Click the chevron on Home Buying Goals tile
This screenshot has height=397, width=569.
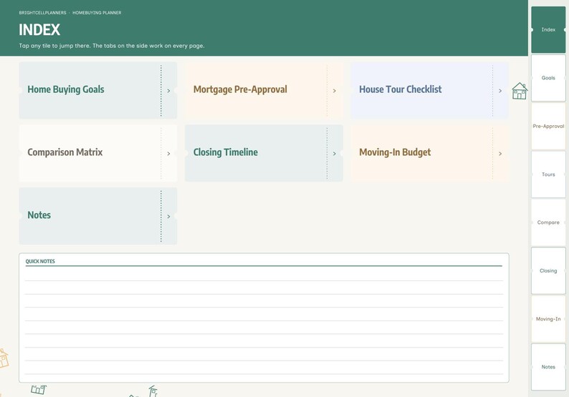pos(168,91)
